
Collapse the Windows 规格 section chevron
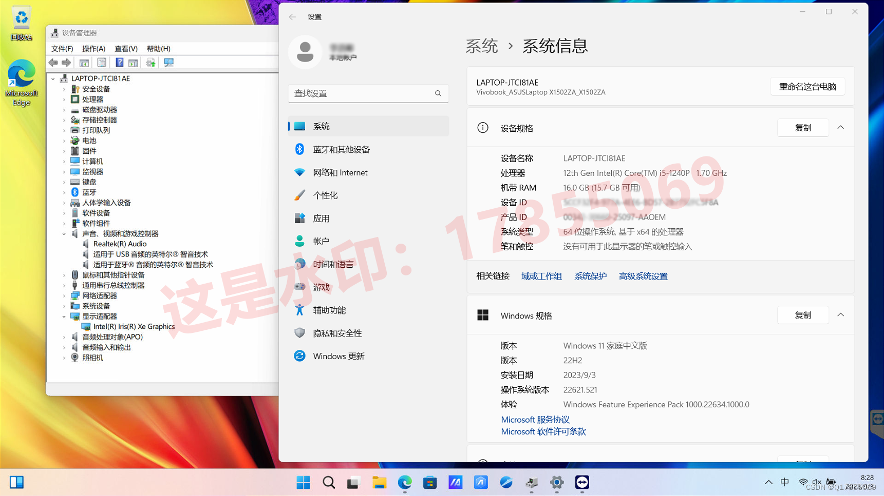coord(841,315)
